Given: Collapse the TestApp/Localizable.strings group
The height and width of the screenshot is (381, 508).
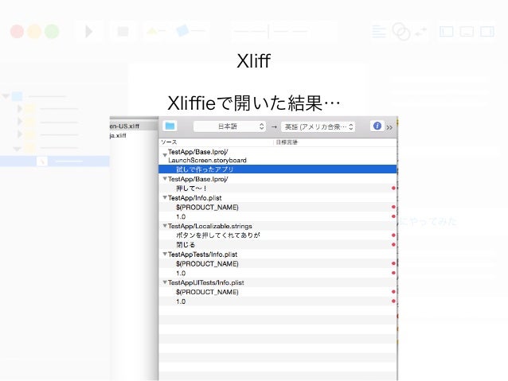Looking at the screenshot, I should point(165,226).
